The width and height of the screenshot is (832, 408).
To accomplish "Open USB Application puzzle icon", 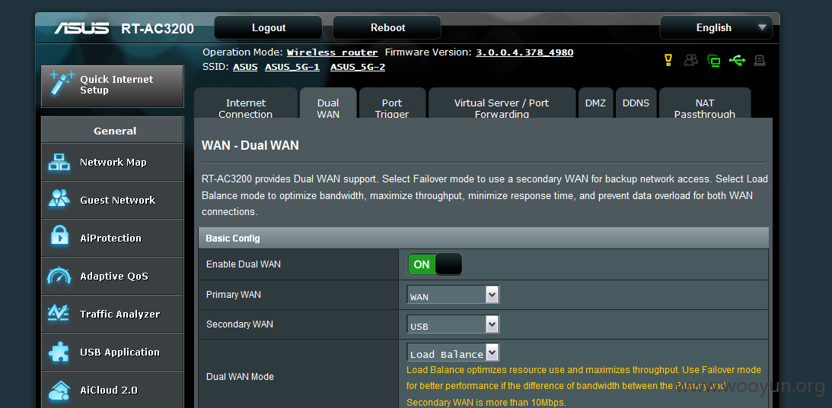I will tap(59, 353).
